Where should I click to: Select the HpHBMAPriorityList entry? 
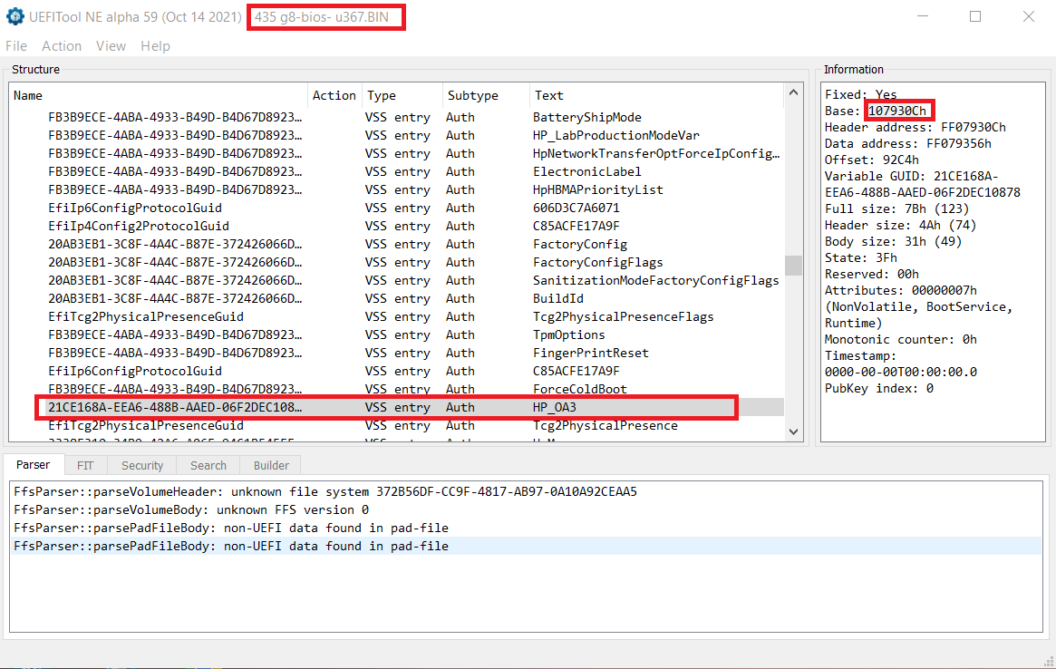pos(396,190)
